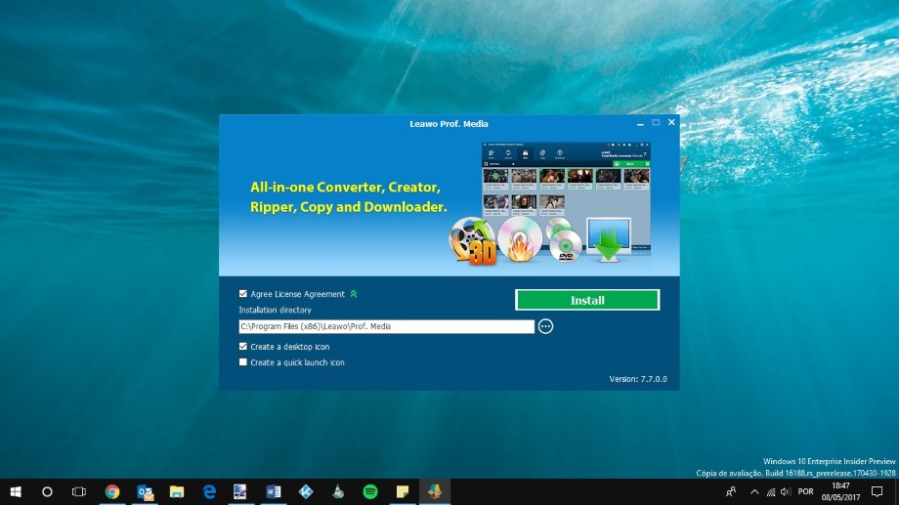Viewport: 899px width, 505px height.
Task: Open Outlook from the taskbar
Action: click(145, 491)
